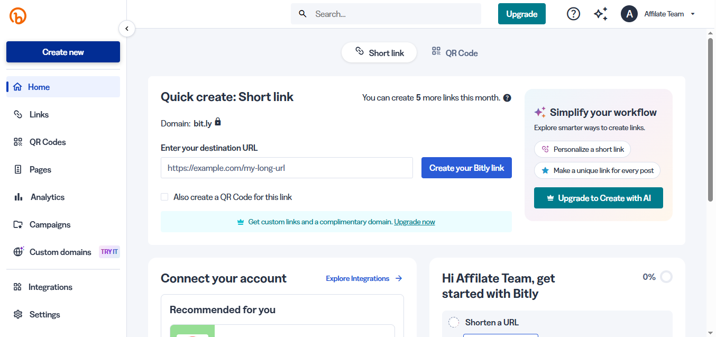Click the Pages document icon

(x=18, y=169)
